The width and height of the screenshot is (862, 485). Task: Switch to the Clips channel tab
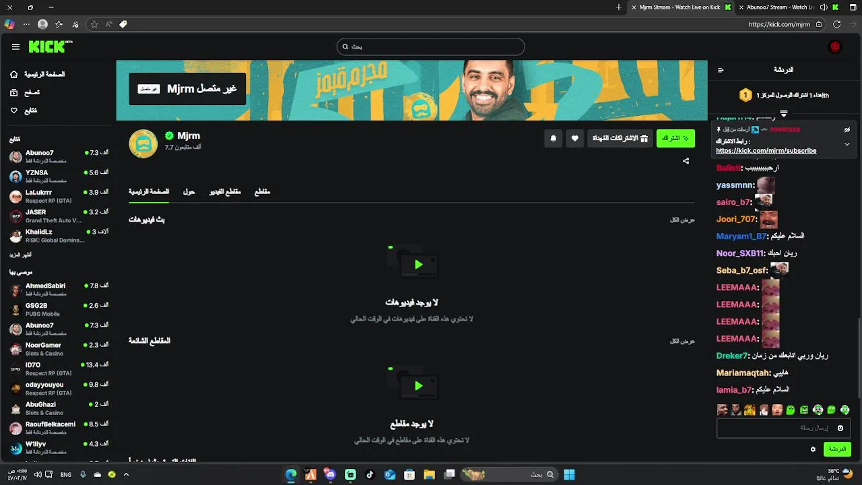pos(262,192)
